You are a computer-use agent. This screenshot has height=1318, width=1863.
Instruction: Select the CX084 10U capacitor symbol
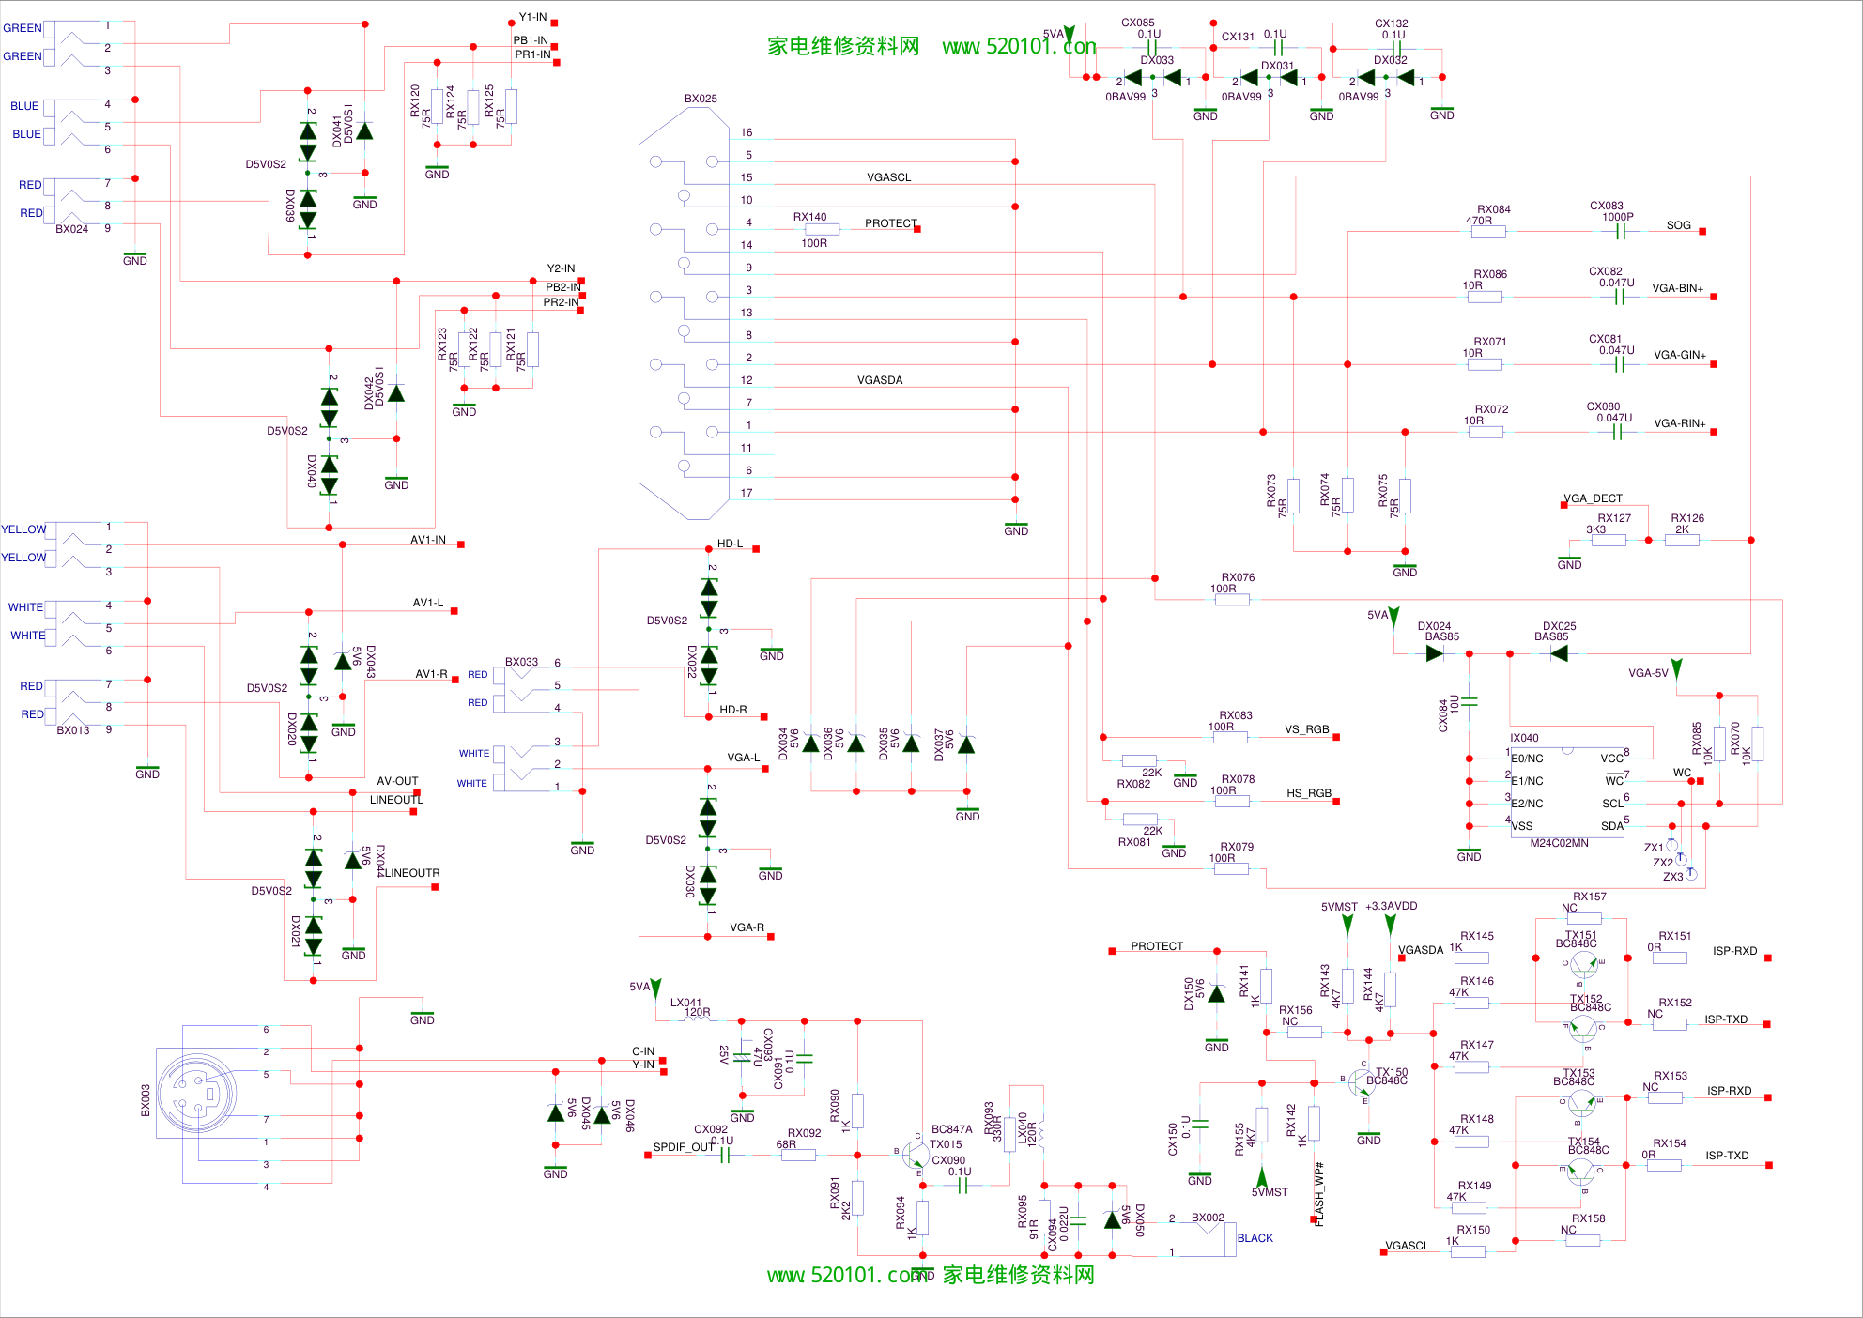(1470, 701)
